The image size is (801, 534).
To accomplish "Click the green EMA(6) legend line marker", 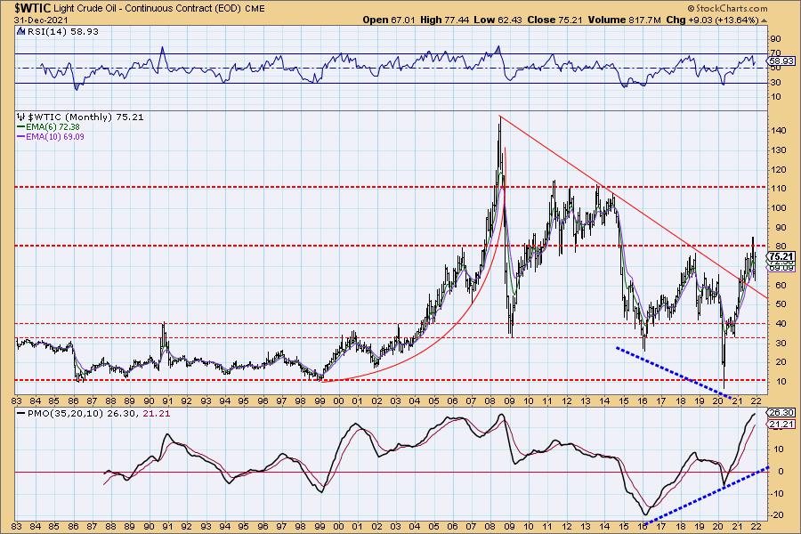I will click(x=21, y=126).
